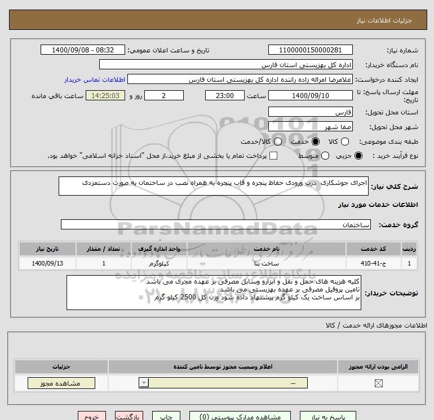This screenshot has height=420, width=434.
Task: Open مشاهده مدارک پیوستی (0) button
Action: click(240, 416)
